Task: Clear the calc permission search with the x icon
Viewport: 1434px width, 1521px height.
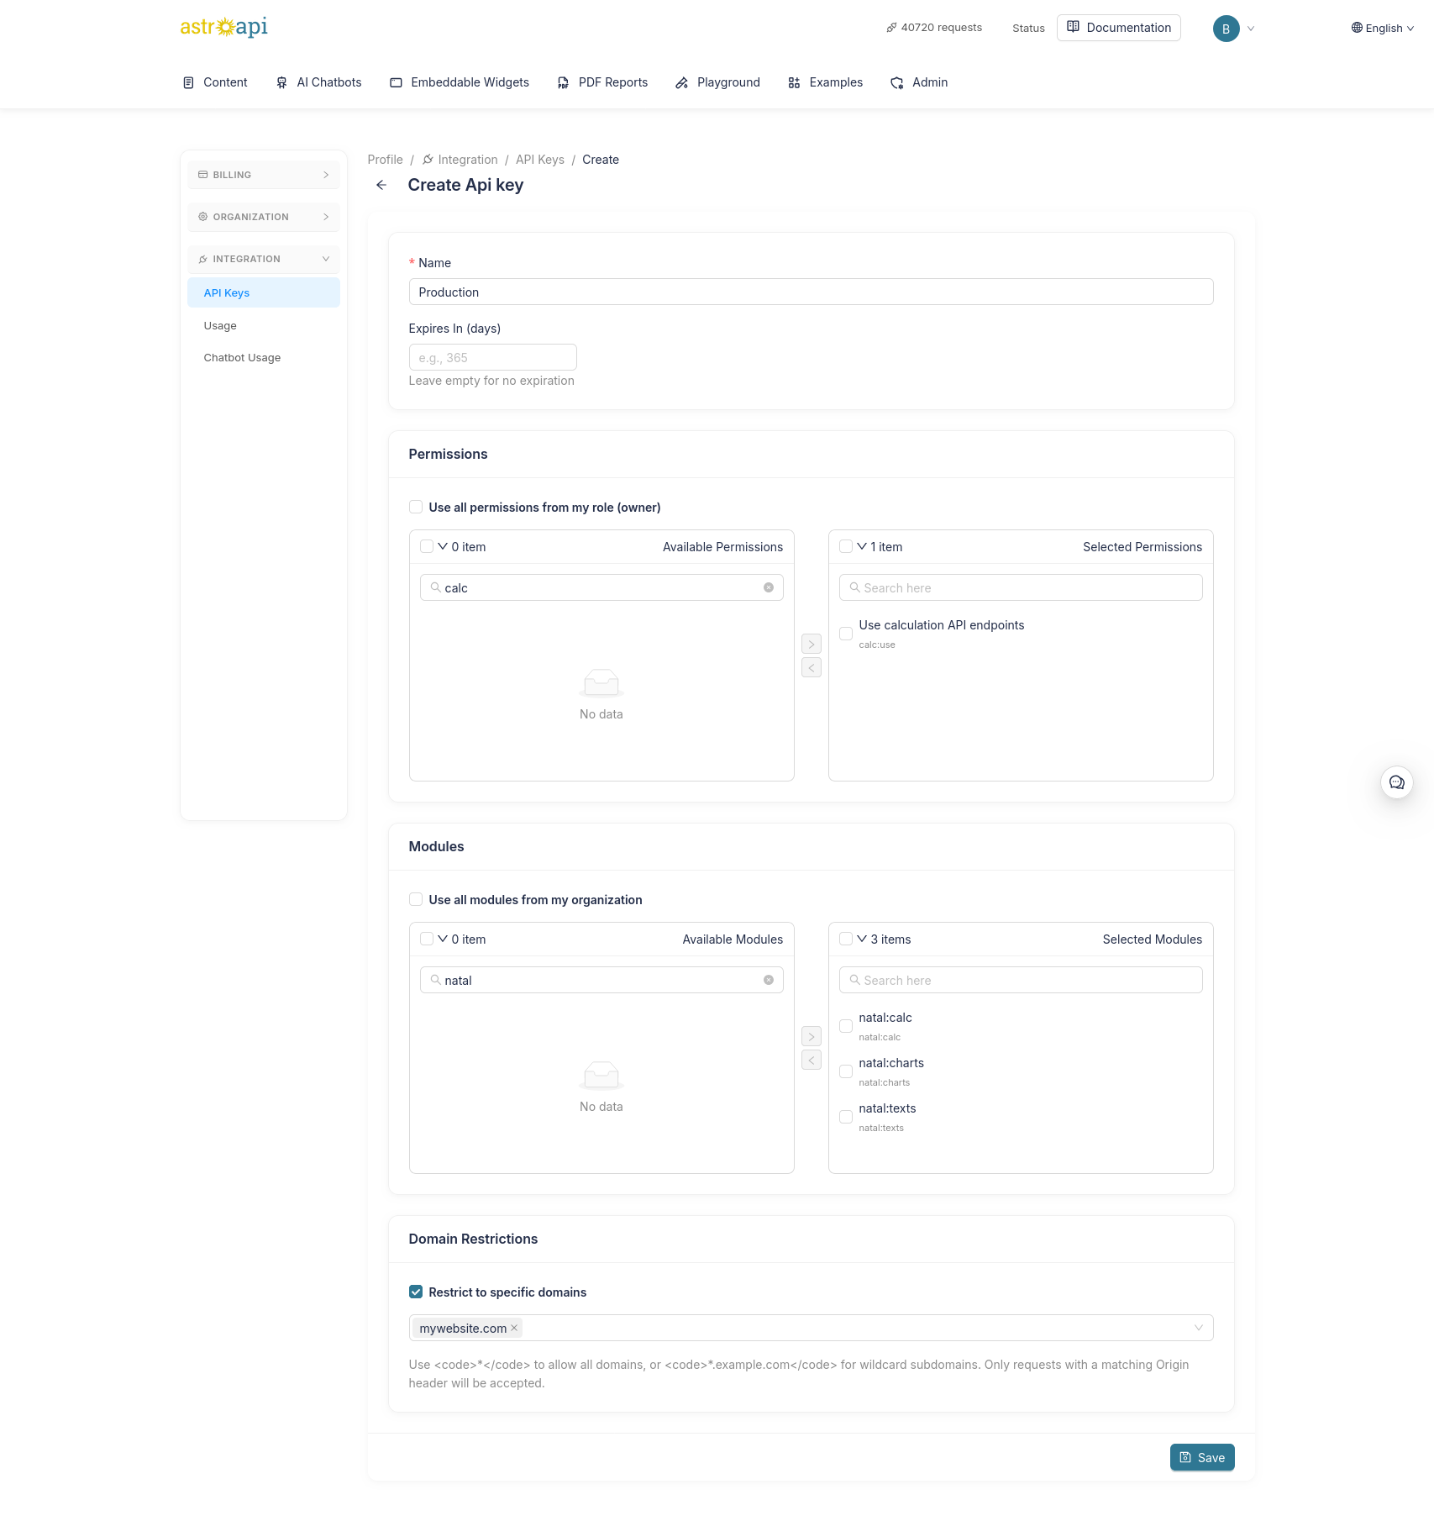Action: pos(768,587)
